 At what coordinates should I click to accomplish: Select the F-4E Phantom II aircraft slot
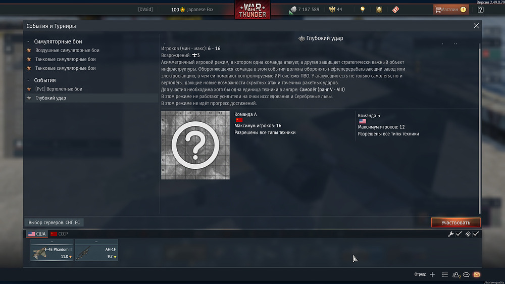pyautogui.click(x=52, y=250)
